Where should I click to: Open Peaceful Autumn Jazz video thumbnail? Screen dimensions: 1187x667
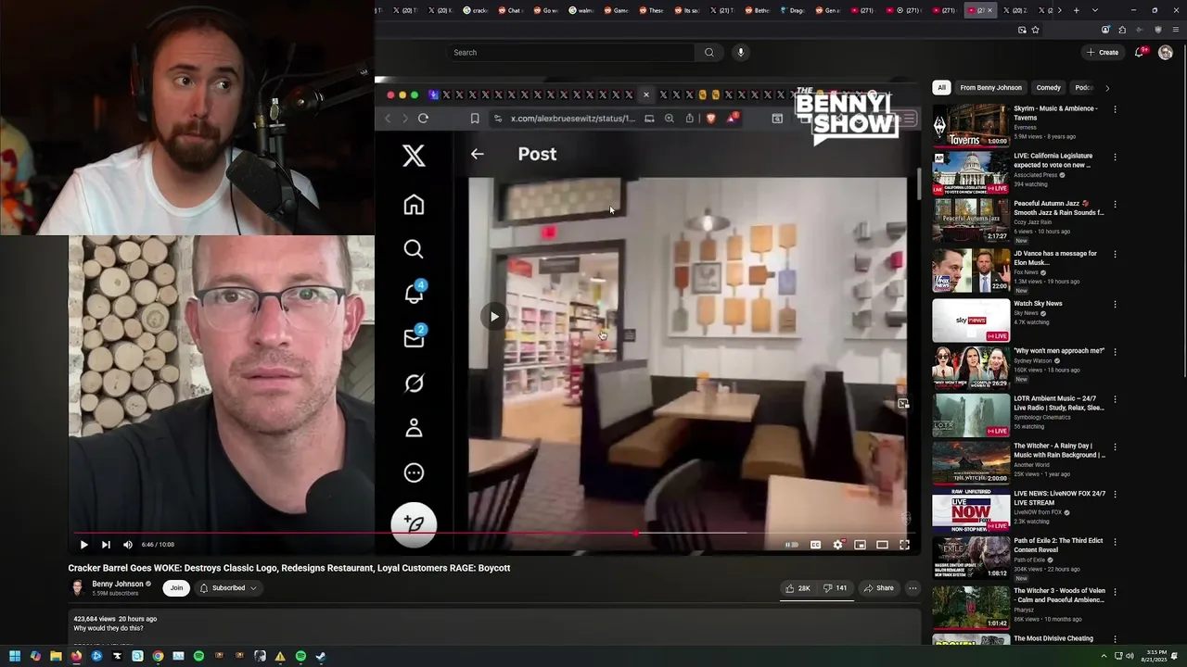pos(971,220)
